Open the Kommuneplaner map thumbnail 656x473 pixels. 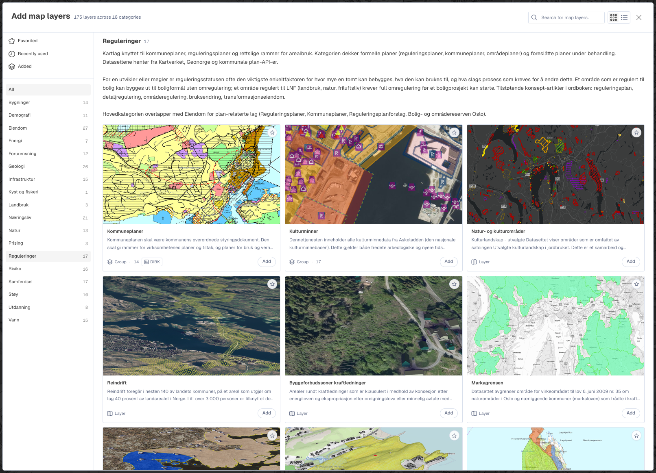[191, 174]
